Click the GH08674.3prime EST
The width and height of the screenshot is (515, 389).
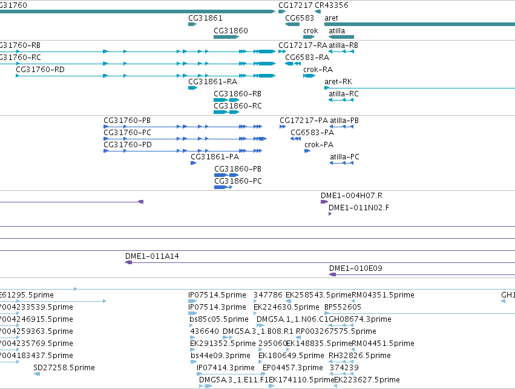(341, 325)
